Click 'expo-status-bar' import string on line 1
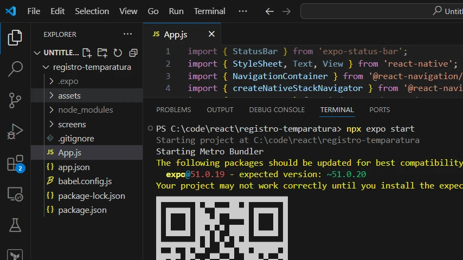The image size is (463, 260). pos(361,51)
